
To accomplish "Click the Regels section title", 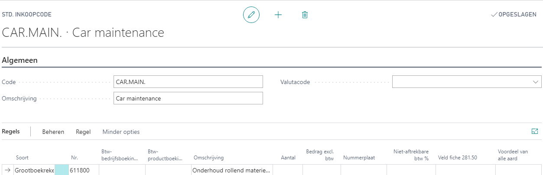I will [11, 132].
